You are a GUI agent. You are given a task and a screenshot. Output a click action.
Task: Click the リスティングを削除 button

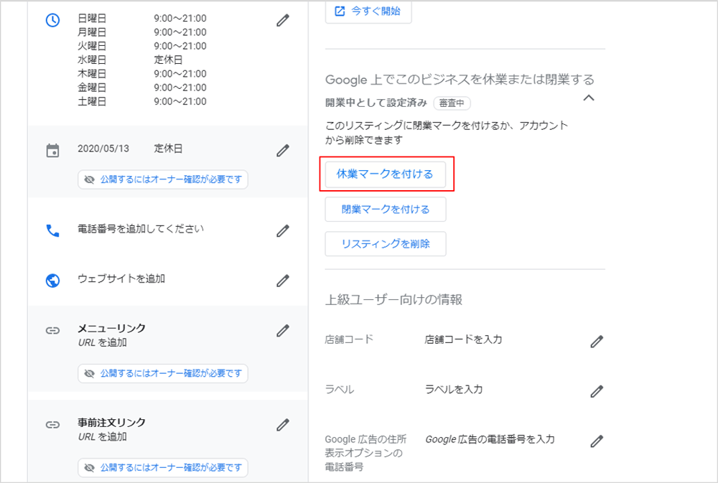point(386,244)
